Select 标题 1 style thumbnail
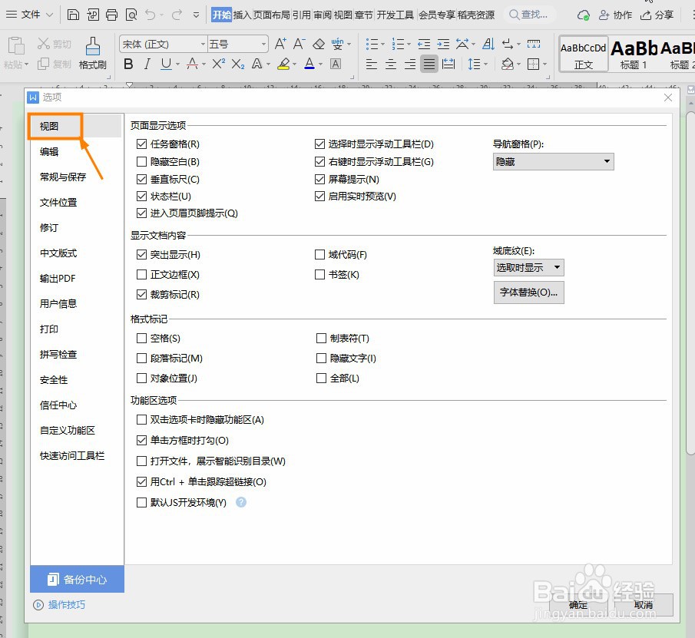 (634, 55)
